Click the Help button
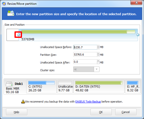Viewport: 144px width, 119px height. 16,112
